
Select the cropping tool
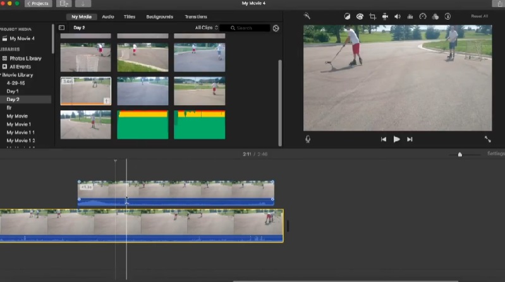372,16
